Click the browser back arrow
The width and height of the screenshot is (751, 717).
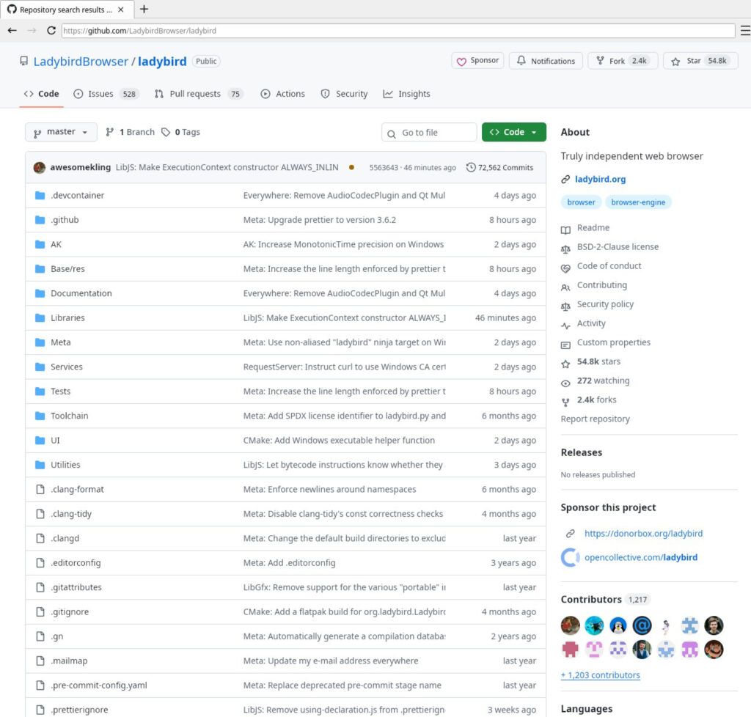12,31
